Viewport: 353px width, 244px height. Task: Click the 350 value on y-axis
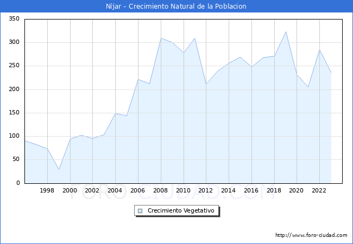[14, 19]
